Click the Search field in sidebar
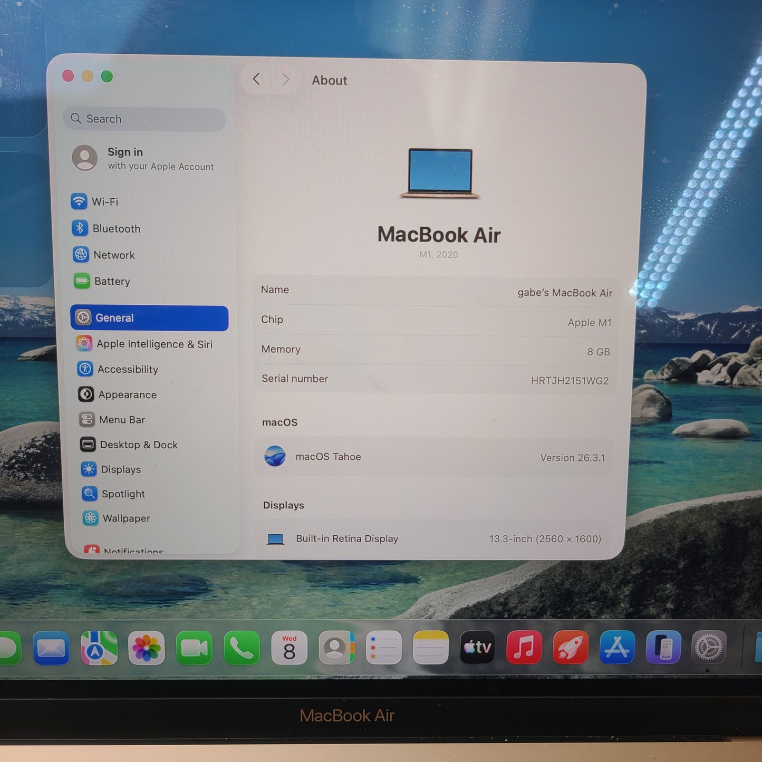762x762 pixels. 144,119
